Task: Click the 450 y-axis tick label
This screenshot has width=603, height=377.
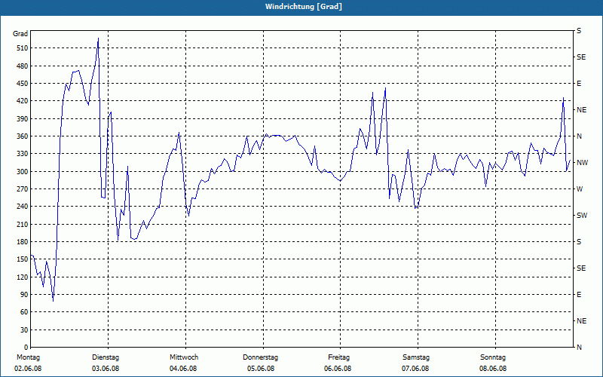Action: [22, 84]
